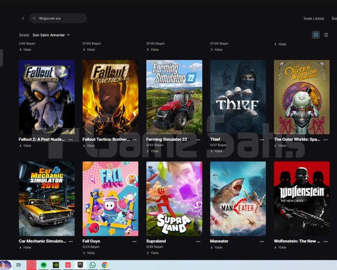Click the 'Car Mechanic Simulato...' title
This screenshot has height=270, width=337.
[42, 241]
